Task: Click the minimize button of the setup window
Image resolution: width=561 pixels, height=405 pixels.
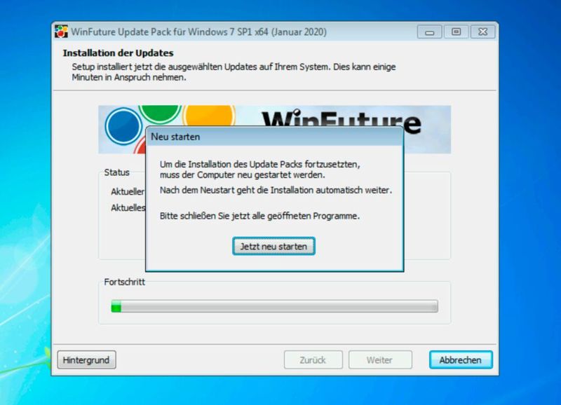Action: pyautogui.click(x=428, y=31)
